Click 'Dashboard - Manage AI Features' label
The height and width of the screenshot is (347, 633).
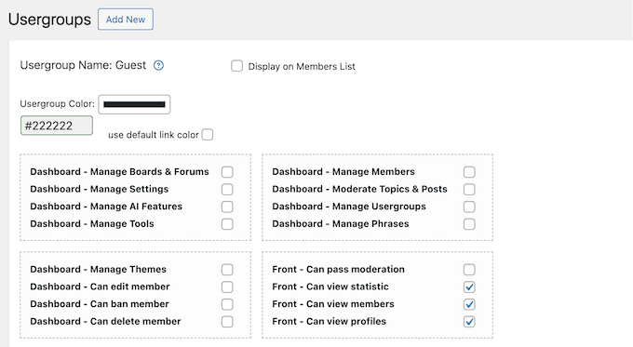point(106,207)
